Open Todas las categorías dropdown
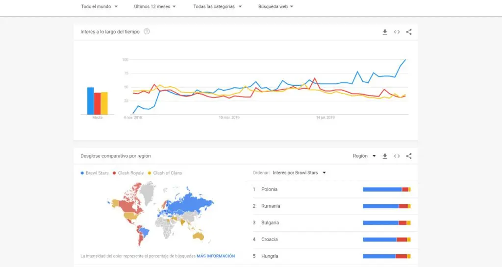Viewport: 502px width, 267px height. pos(217,7)
